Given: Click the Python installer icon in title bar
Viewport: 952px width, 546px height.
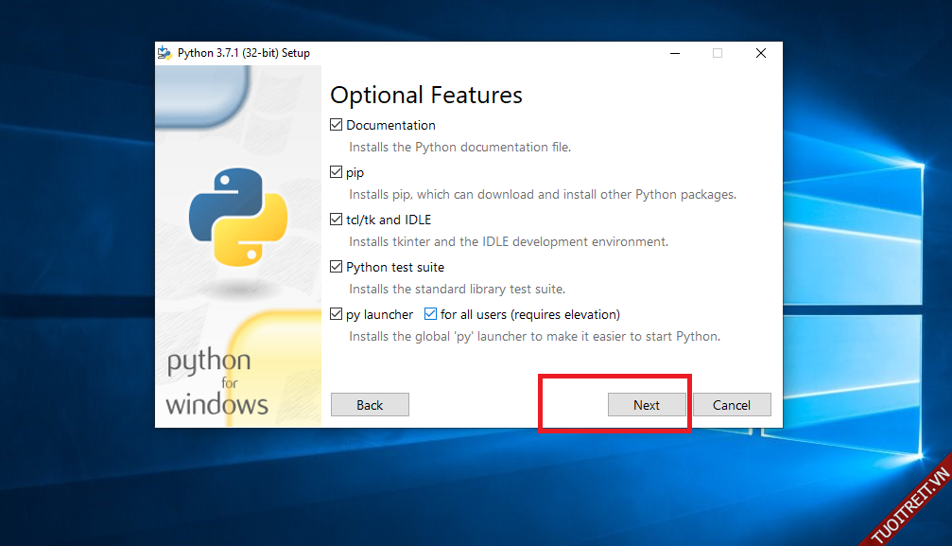Looking at the screenshot, I should [165, 53].
